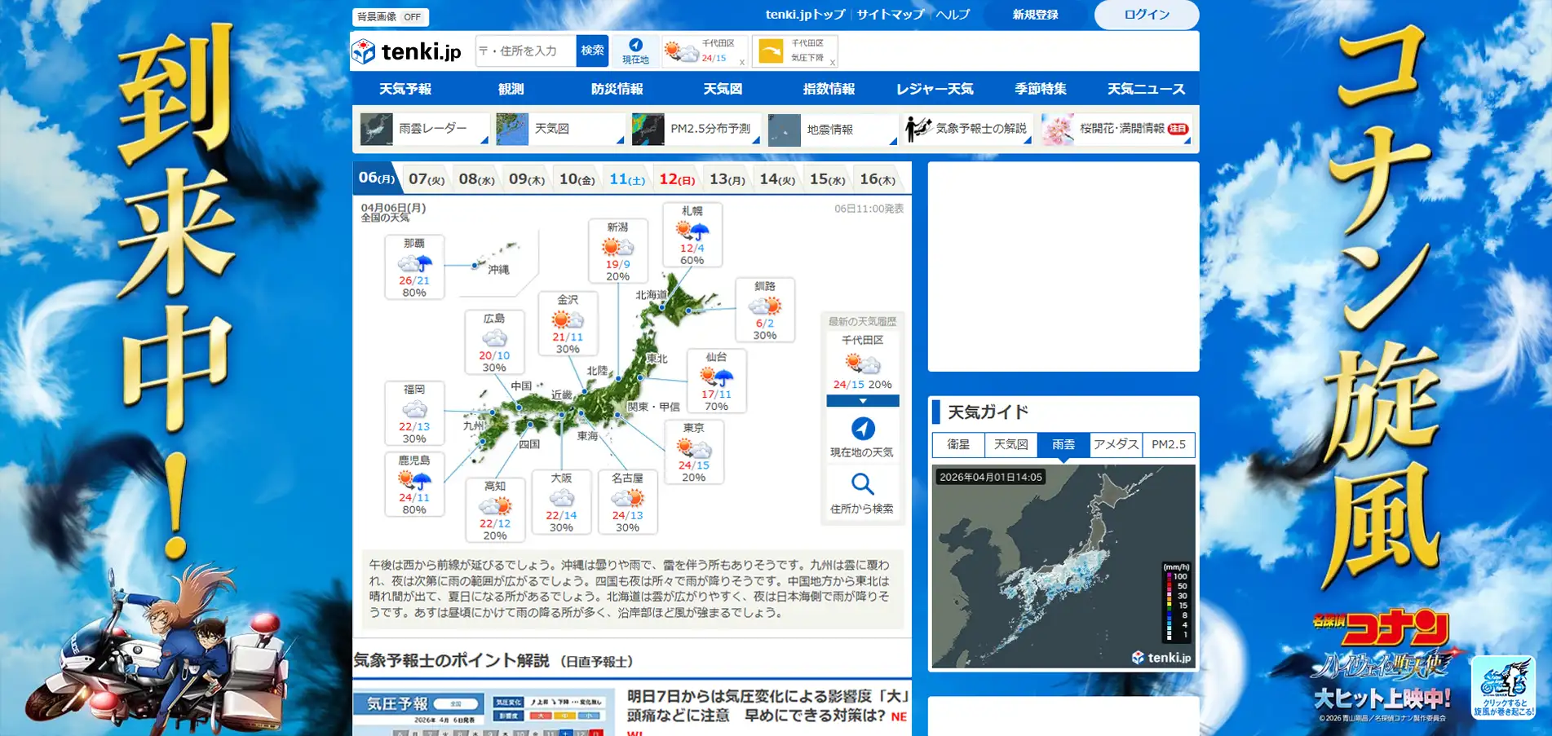Open the 天気予報 navigation menu

pyautogui.click(x=405, y=89)
